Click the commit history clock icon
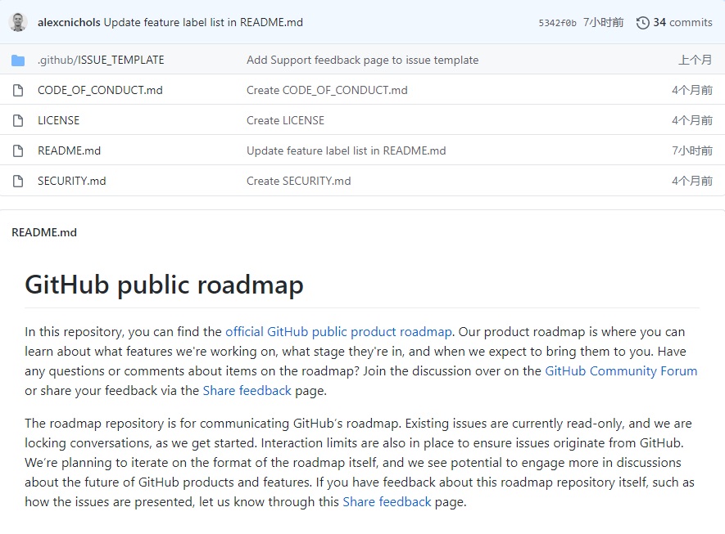725x534 pixels. click(643, 23)
